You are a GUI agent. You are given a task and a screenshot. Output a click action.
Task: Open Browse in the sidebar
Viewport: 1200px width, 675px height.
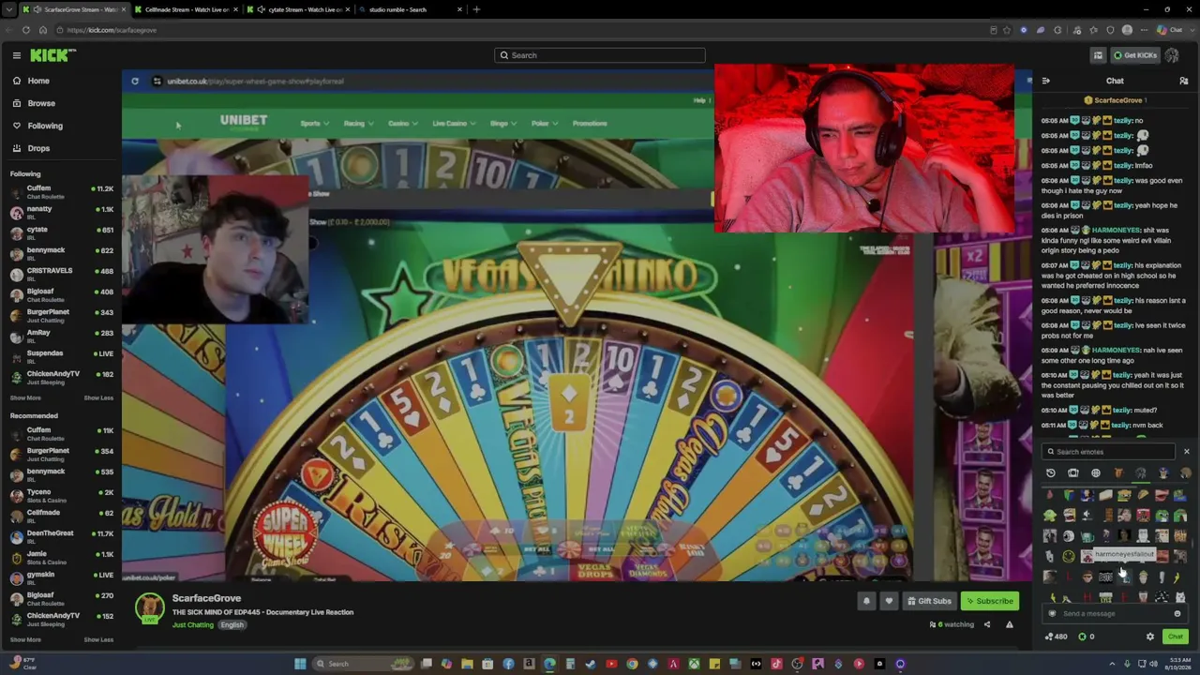(41, 103)
